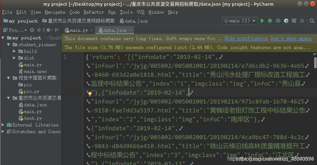Select main.py under student_pioneer
Screen dimensions: 317x165
(30, 65)
